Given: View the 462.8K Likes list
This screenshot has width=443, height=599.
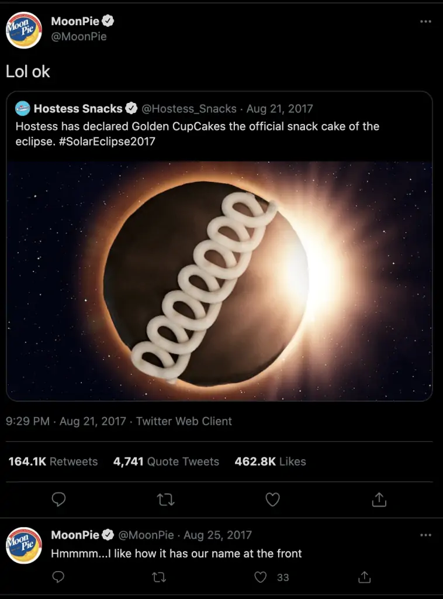Looking at the screenshot, I should pos(270,462).
